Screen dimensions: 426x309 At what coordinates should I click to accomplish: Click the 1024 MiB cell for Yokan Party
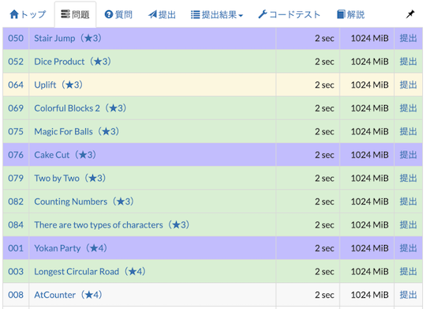(367, 248)
